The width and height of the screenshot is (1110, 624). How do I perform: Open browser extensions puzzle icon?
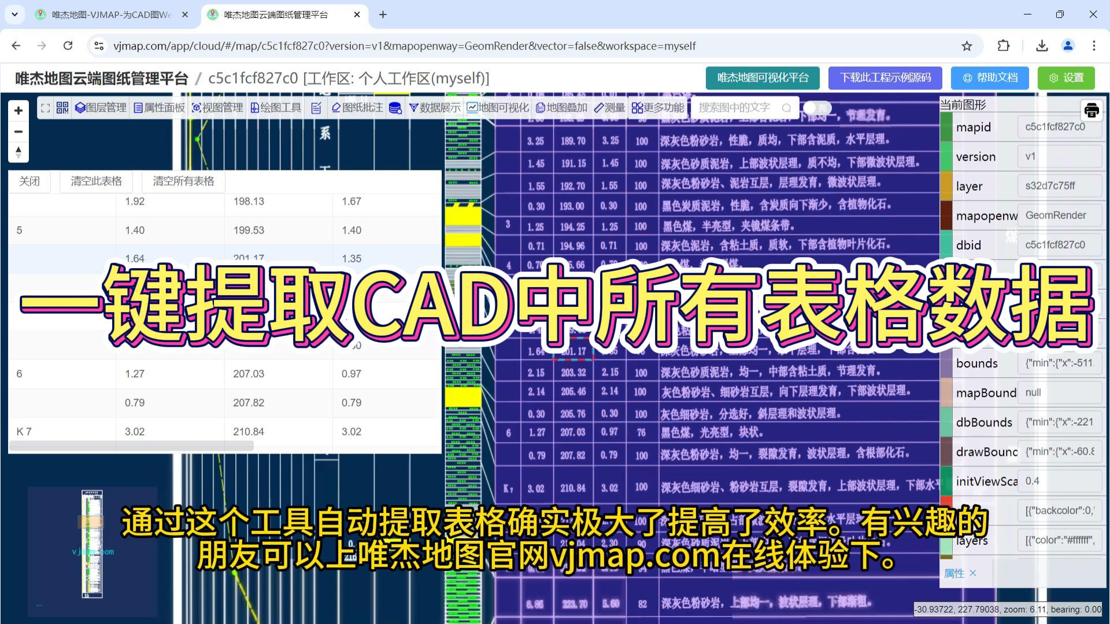tap(1004, 46)
